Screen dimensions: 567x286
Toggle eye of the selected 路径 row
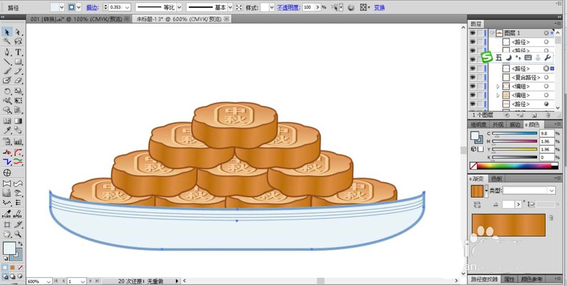(x=472, y=69)
